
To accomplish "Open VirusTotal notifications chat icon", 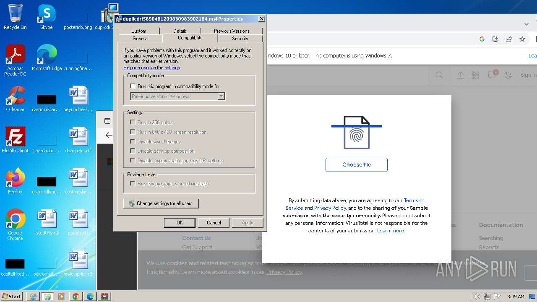I will [492, 75].
